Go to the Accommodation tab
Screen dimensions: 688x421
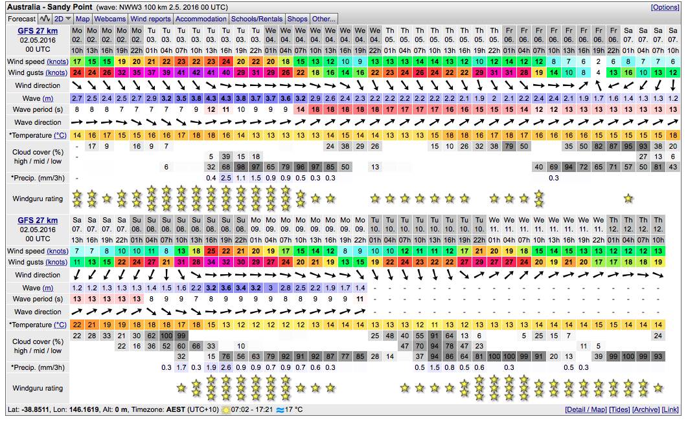[201, 19]
